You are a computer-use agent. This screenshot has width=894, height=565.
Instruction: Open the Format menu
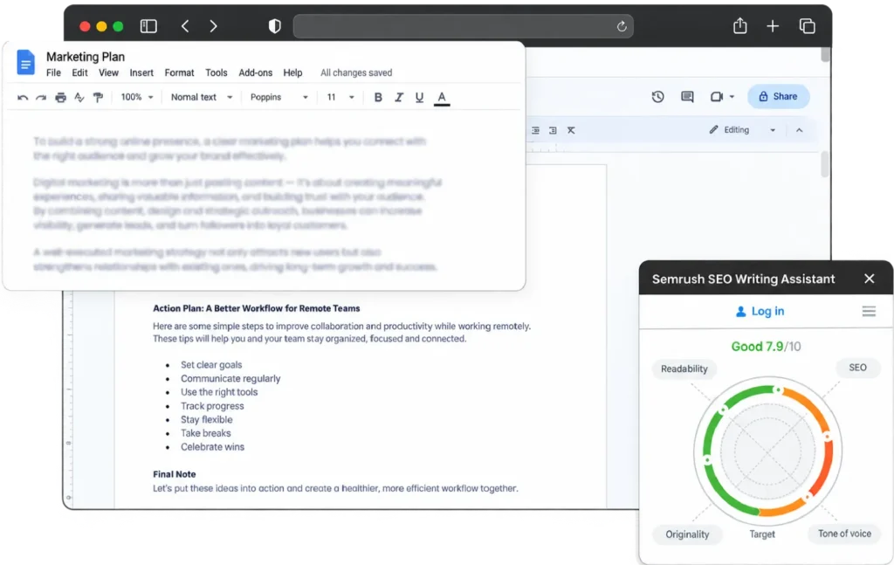point(179,73)
